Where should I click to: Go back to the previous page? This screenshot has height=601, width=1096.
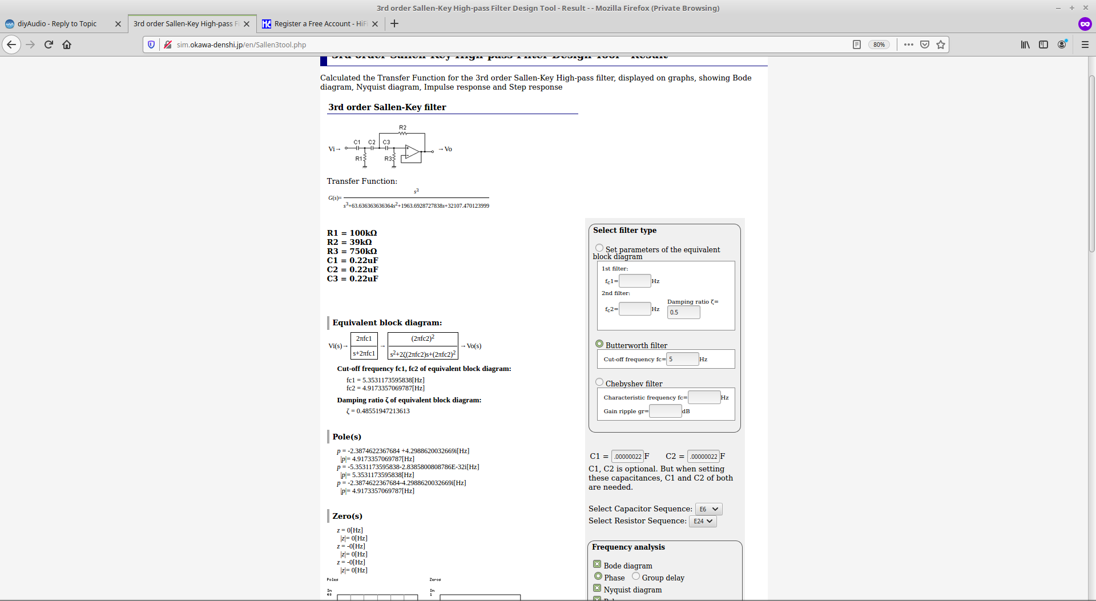(x=11, y=45)
